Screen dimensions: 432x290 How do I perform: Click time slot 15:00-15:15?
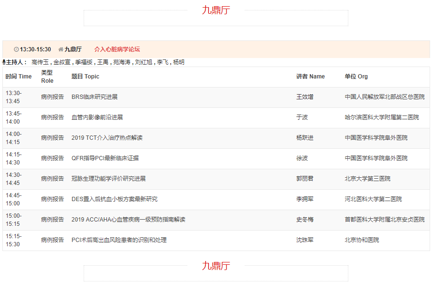click(x=13, y=220)
